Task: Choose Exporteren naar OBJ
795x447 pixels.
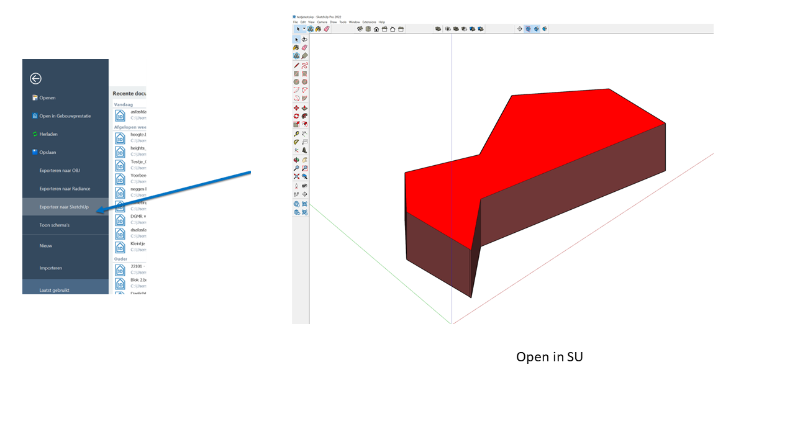Action: [x=60, y=170]
